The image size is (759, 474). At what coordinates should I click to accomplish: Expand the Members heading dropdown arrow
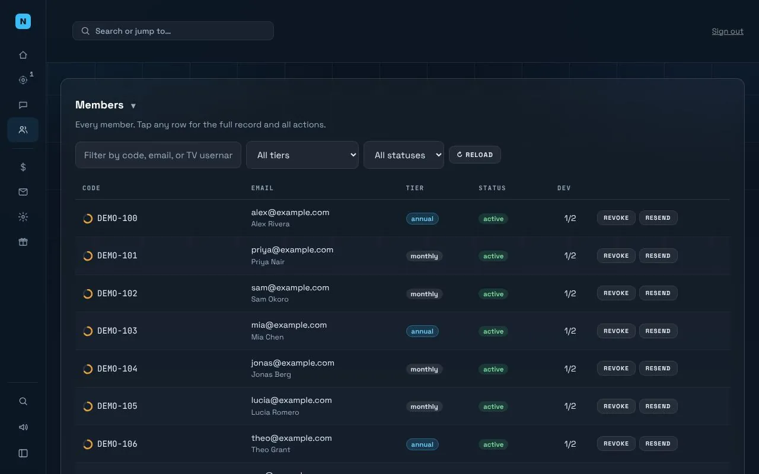(133, 106)
